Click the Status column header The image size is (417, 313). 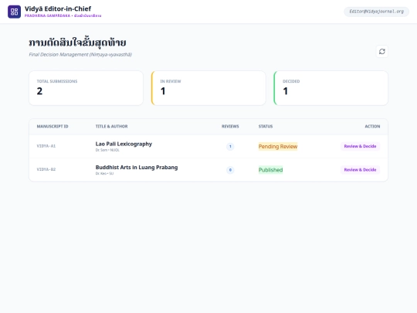pos(266,127)
